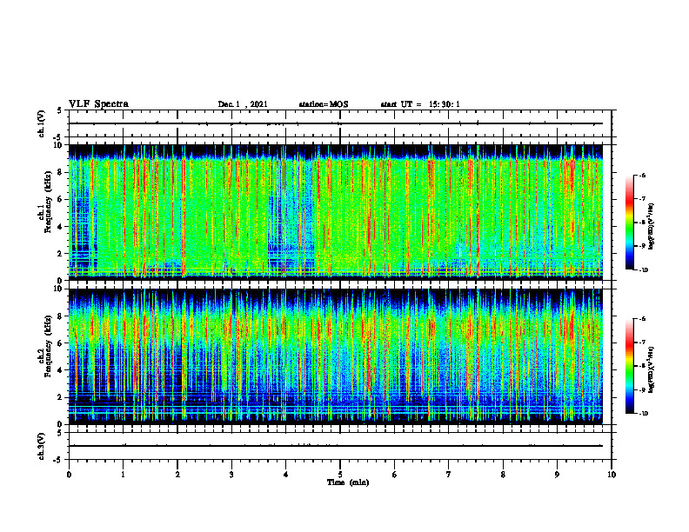Click ch.1 colorbar "log(PSD)(V²/Hz)" label

(x=652, y=226)
